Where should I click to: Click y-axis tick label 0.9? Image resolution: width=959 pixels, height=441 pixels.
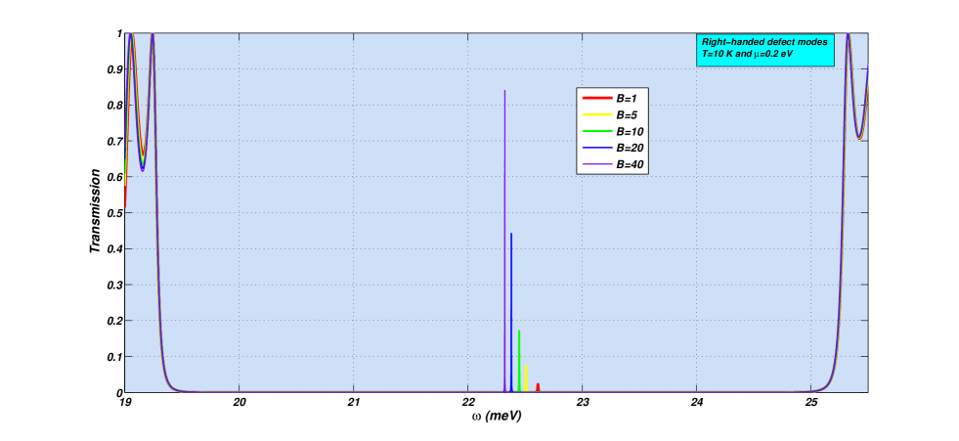pos(114,69)
